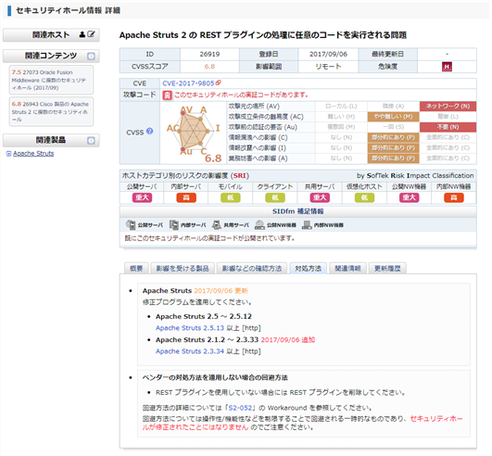The height and width of the screenshot is (456, 492).
Task: Open related content 26943 Cisco Apache Struts 2
Action: [x=51, y=112]
